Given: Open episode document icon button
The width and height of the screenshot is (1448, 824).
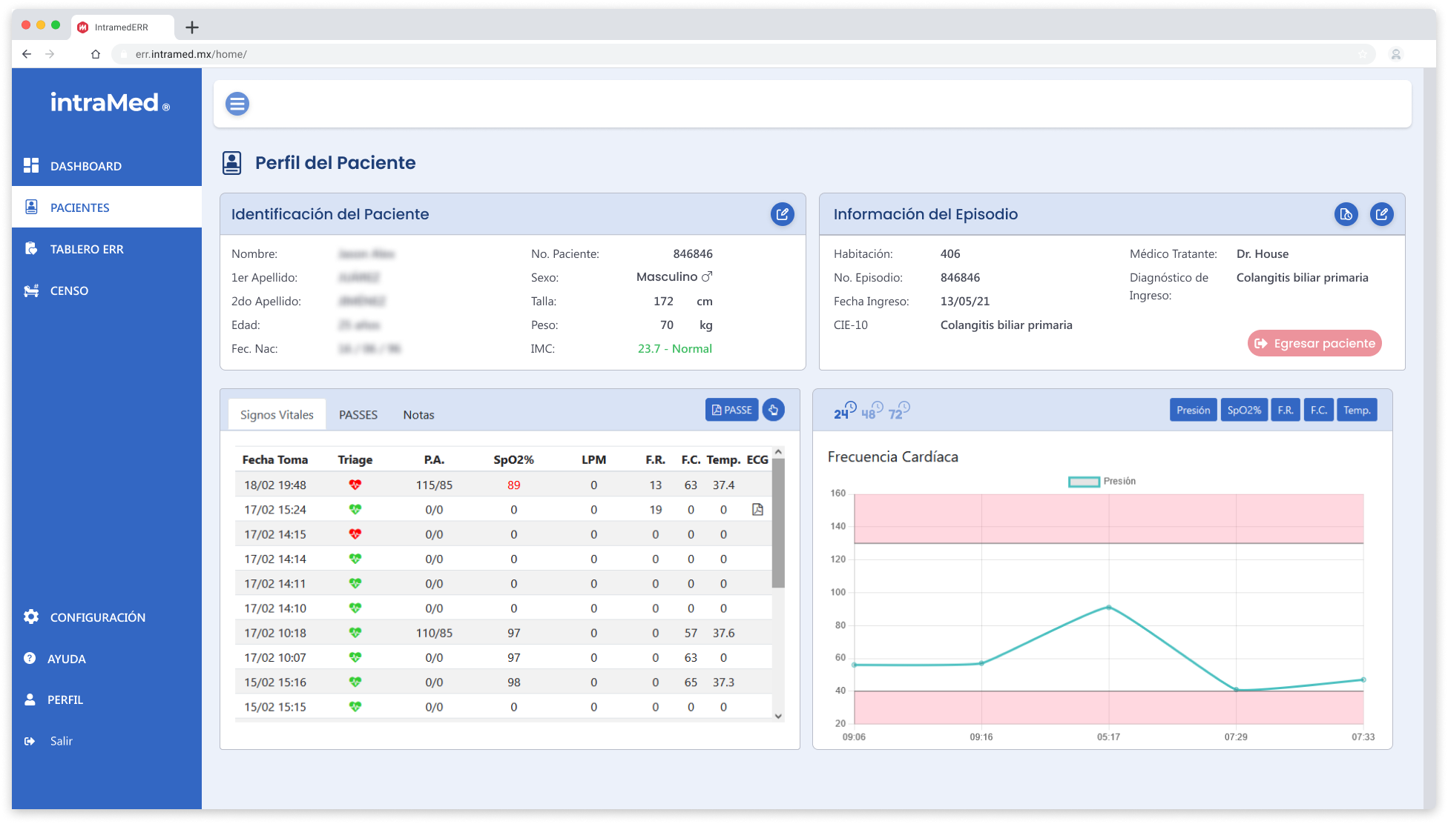Looking at the screenshot, I should [x=1346, y=214].
